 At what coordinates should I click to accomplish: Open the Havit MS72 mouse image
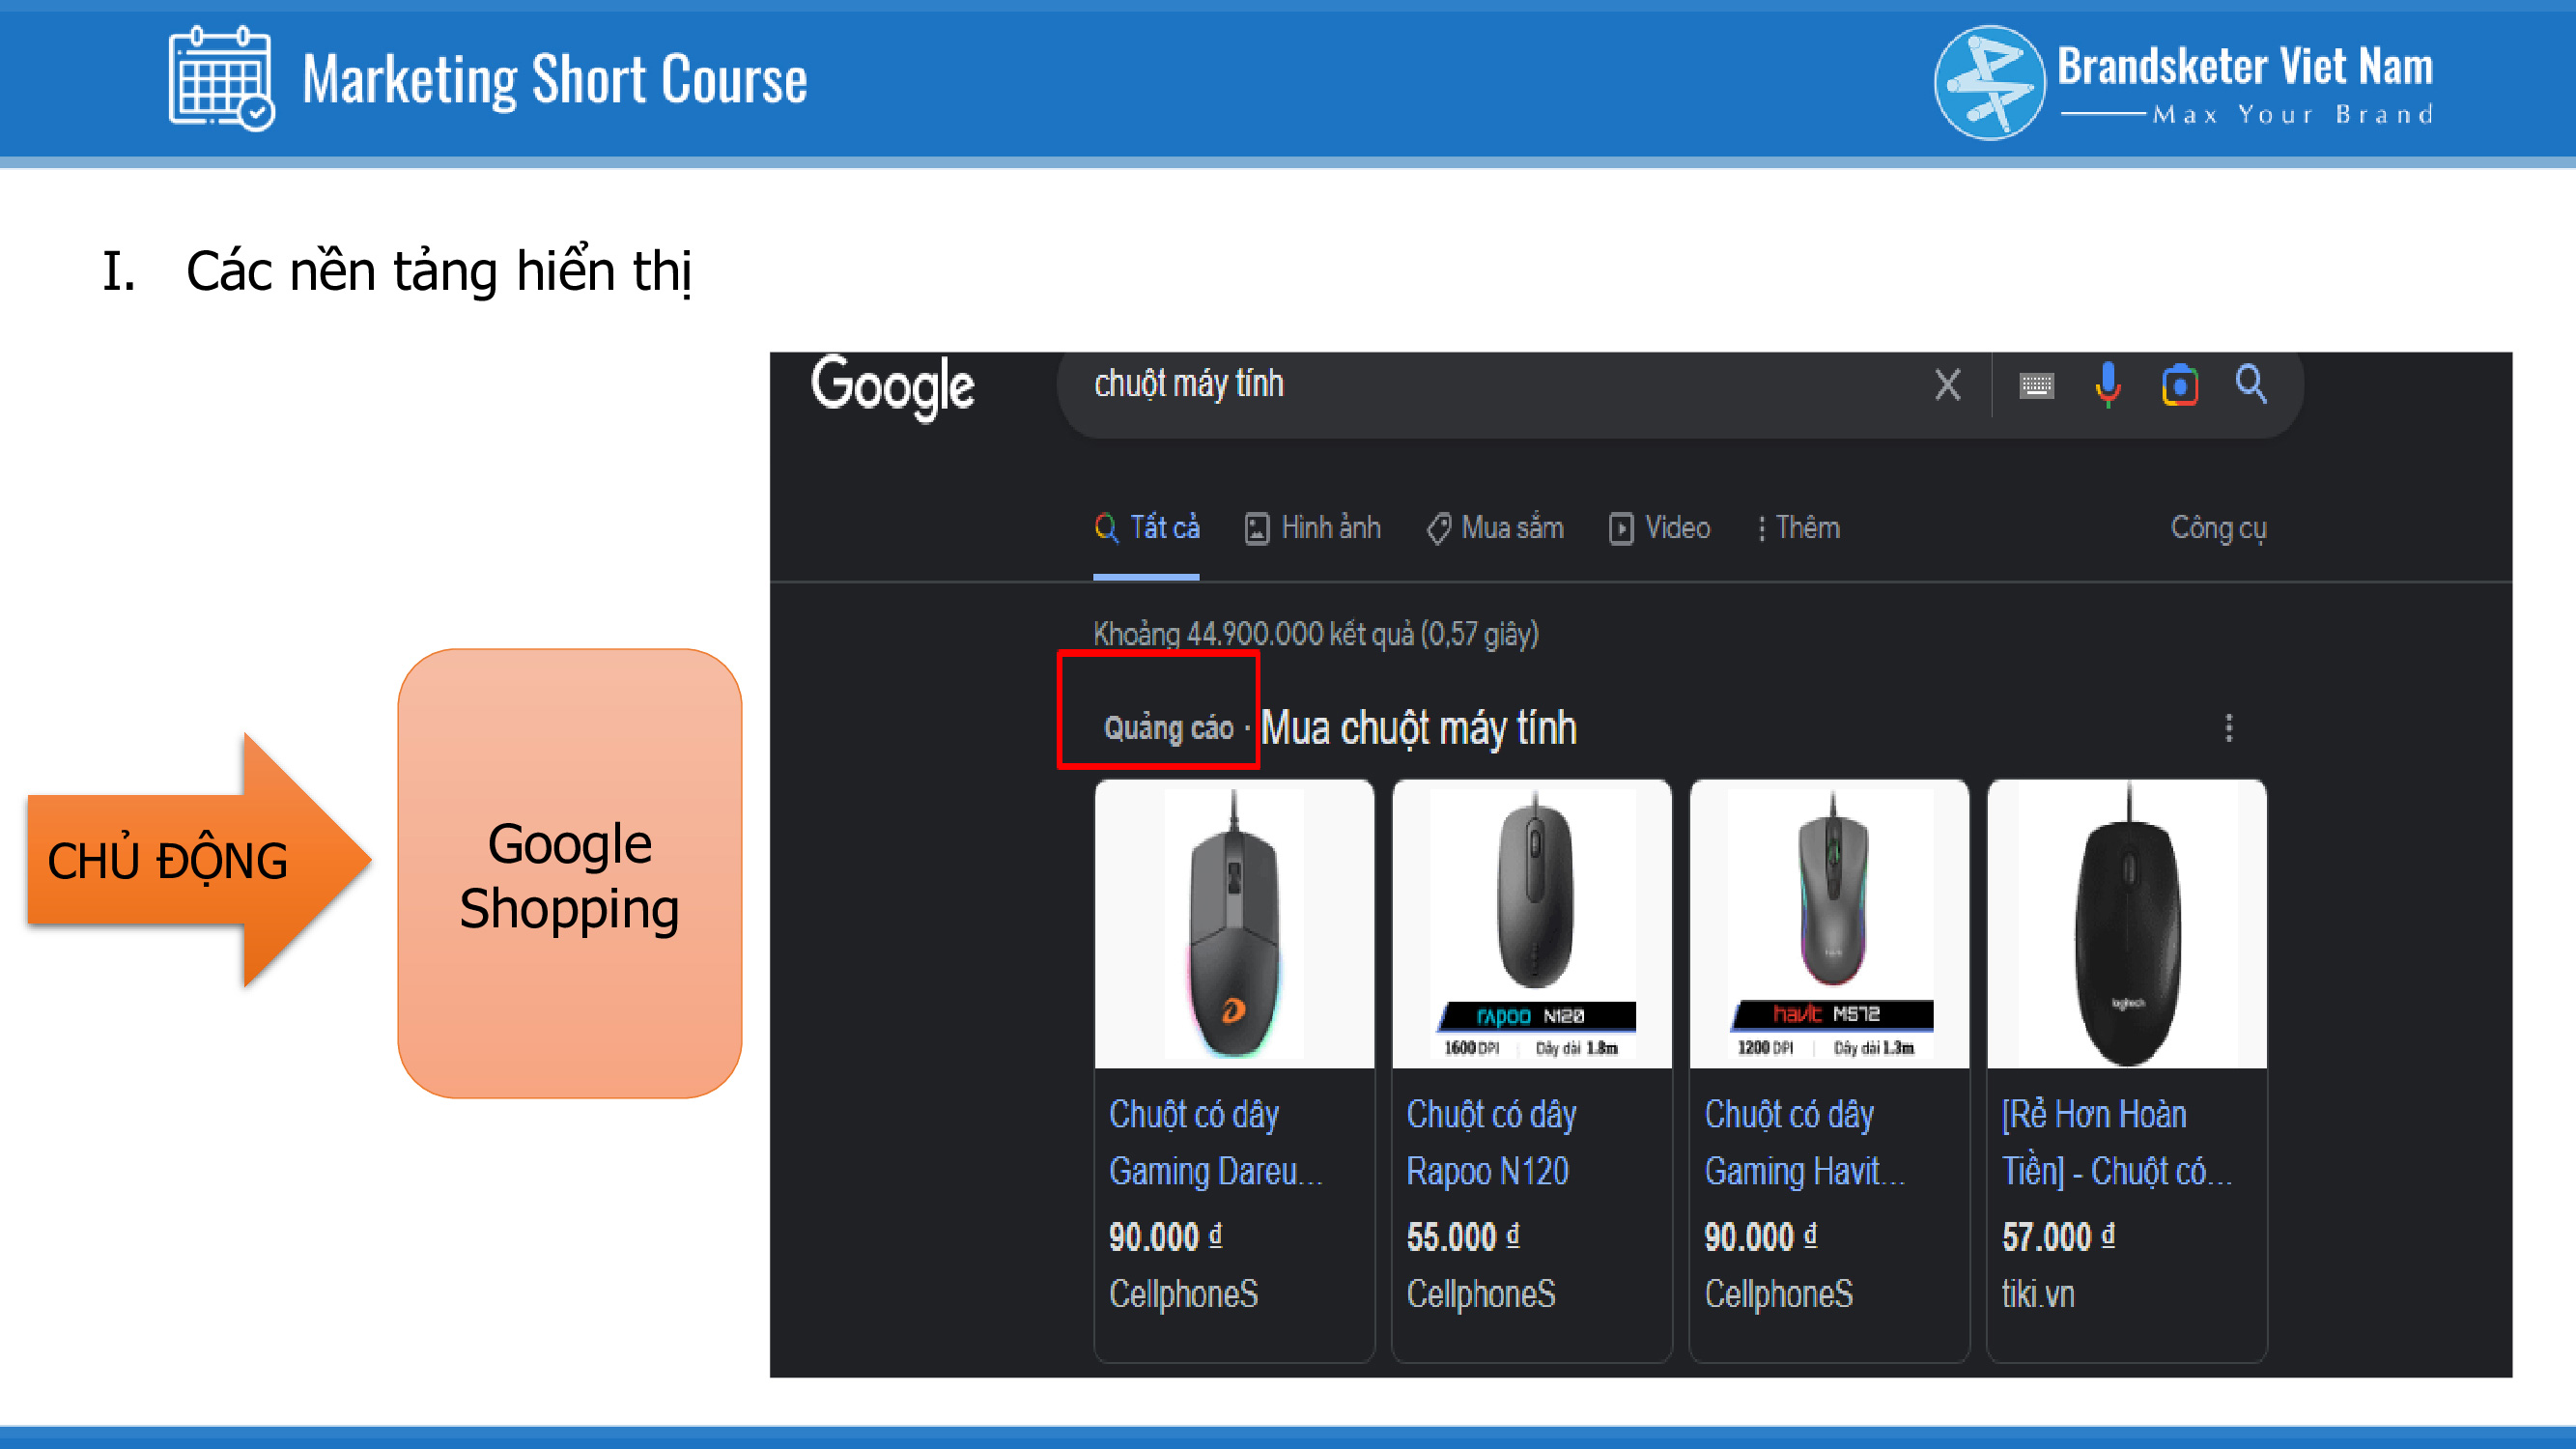pos(1830,924)
